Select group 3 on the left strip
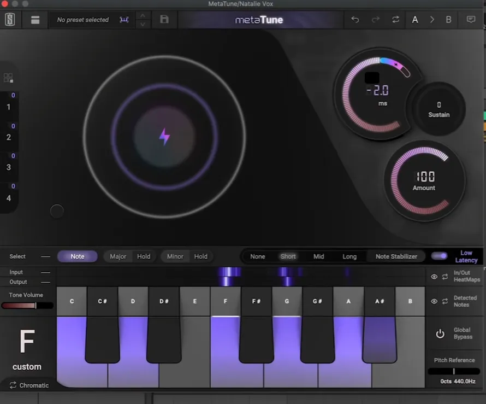This screenshot has width=486, height=404. 9,167
